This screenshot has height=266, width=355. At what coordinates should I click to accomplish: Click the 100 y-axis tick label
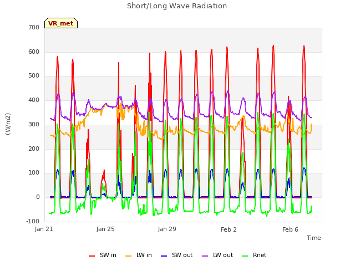click(34, 173)
